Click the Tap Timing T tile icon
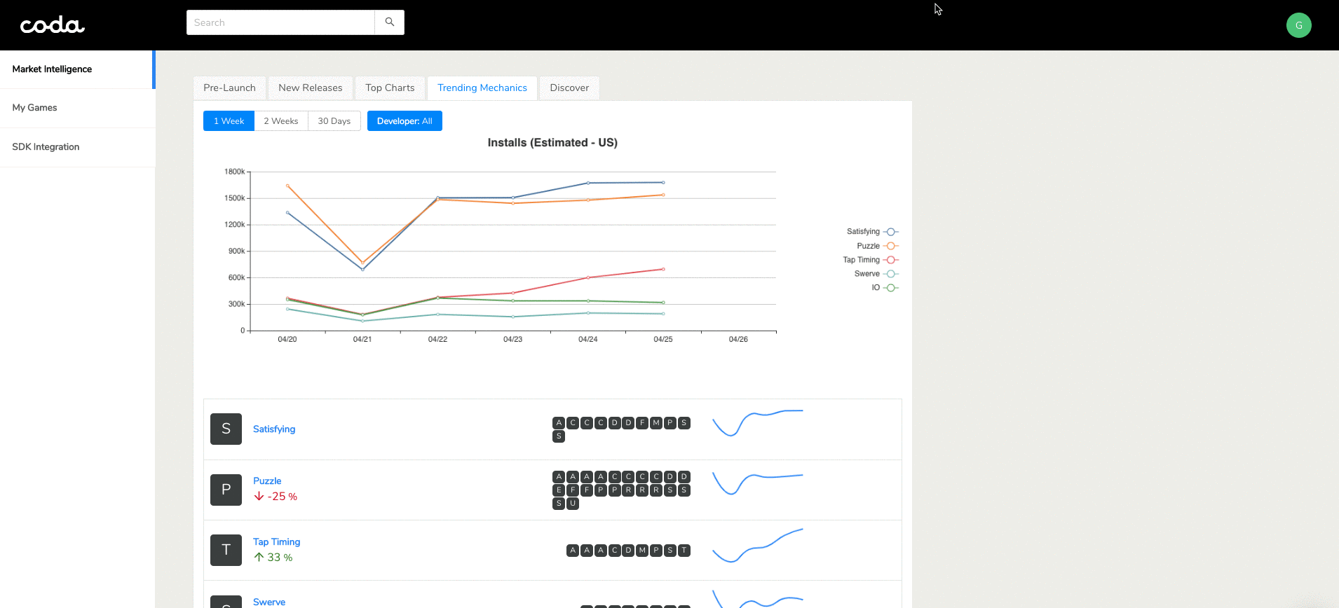The width and height of the screenshot is (1339, 608). pyautogui.click(x=226, y=551)
